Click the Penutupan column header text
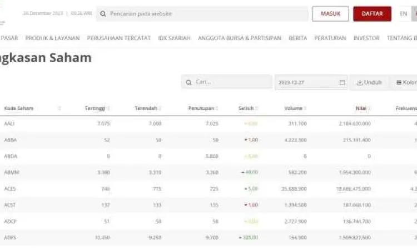The width and height of the screenshot is (417, 250). (201, 108)
